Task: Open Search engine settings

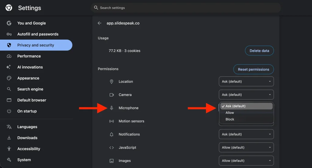Action: point(36,89)
